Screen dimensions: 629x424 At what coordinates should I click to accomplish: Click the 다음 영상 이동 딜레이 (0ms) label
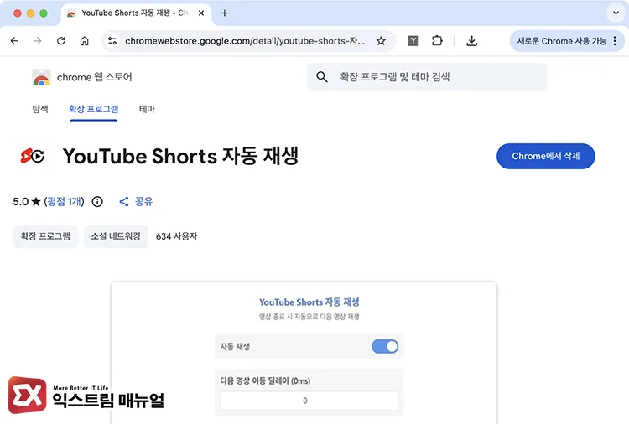tap(265, 380)
